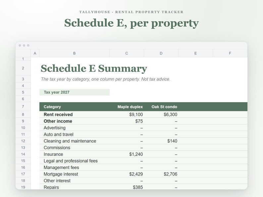Select the Other interest label
263x197 pixels.
pos(57,181)
